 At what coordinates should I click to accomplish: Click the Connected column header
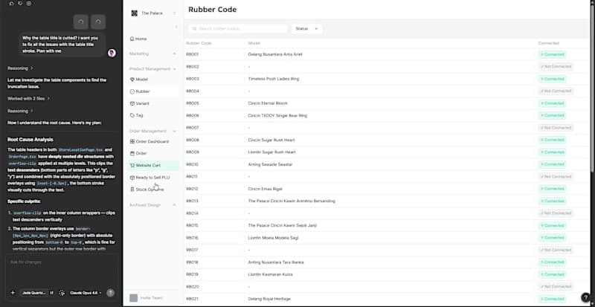[x=548, y=43]
